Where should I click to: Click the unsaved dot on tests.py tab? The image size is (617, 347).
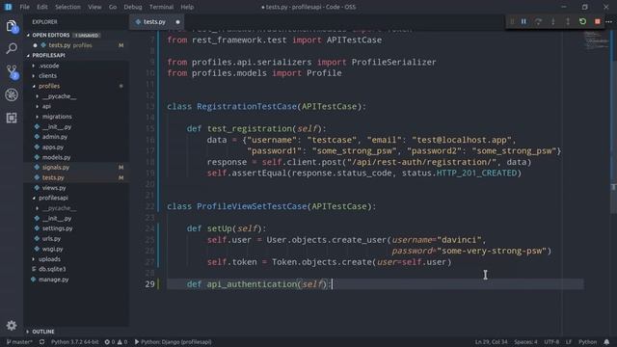click(x=177, y=22)
